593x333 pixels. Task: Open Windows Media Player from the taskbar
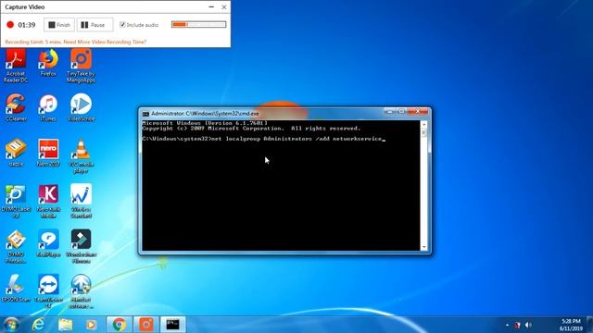(x=91, y=325)
